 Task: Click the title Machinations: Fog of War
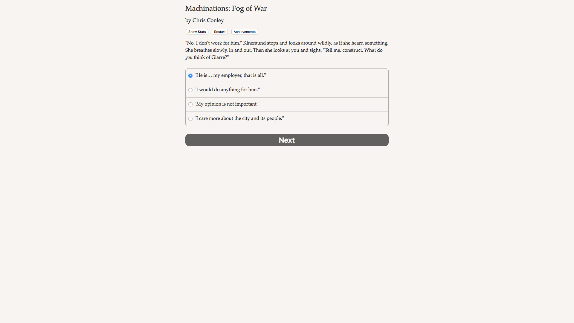pos(226,8)
